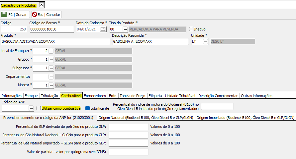Image resolution: width=296 pixels, height=159 pixels.
Task: Open the Subgrupo lookup ellipsis button
Action: (x=51, y=68)
